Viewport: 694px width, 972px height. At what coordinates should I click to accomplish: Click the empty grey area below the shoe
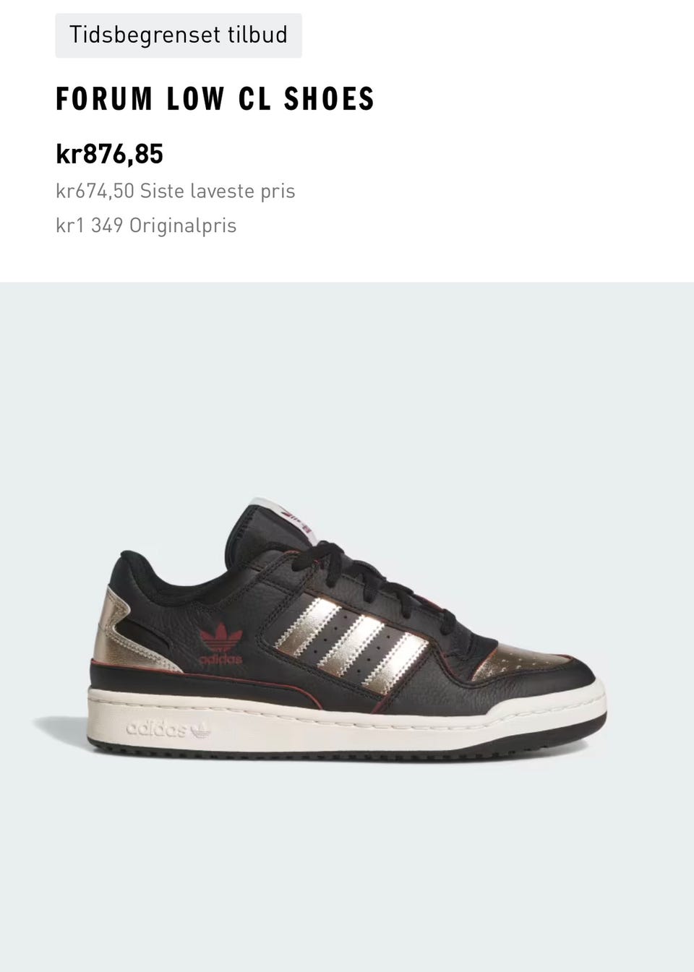pos(347,867)
